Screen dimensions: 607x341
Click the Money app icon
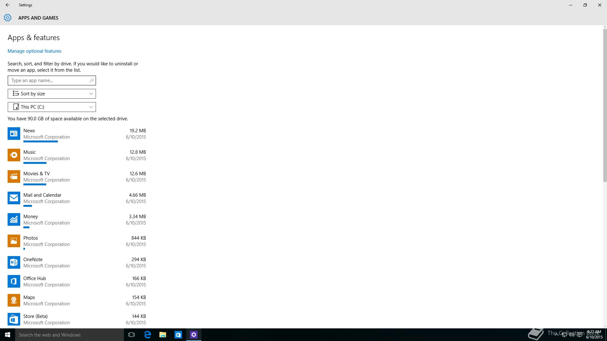(14, 219)
